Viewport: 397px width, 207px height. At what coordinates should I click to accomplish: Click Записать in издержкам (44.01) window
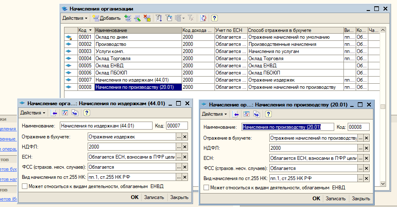click(x=154, y=197)
